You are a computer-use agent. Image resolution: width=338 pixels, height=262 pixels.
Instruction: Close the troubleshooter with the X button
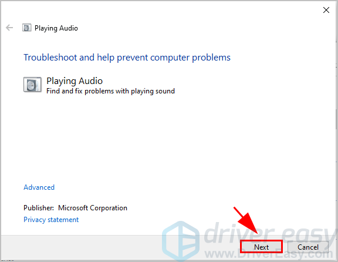pos(326,10)
